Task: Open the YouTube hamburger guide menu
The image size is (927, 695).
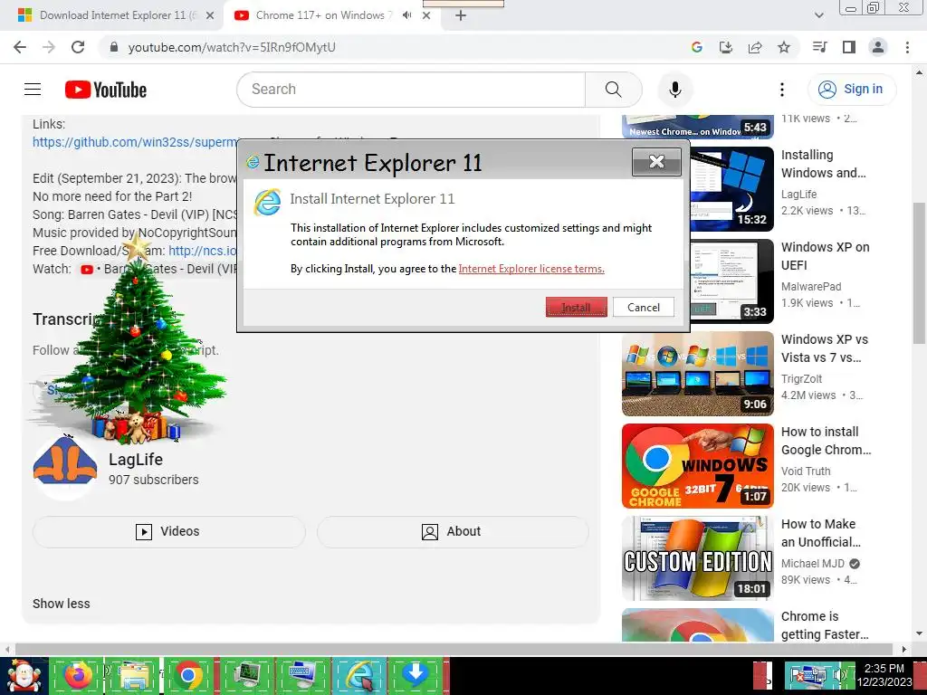Action: click(33, 90)
